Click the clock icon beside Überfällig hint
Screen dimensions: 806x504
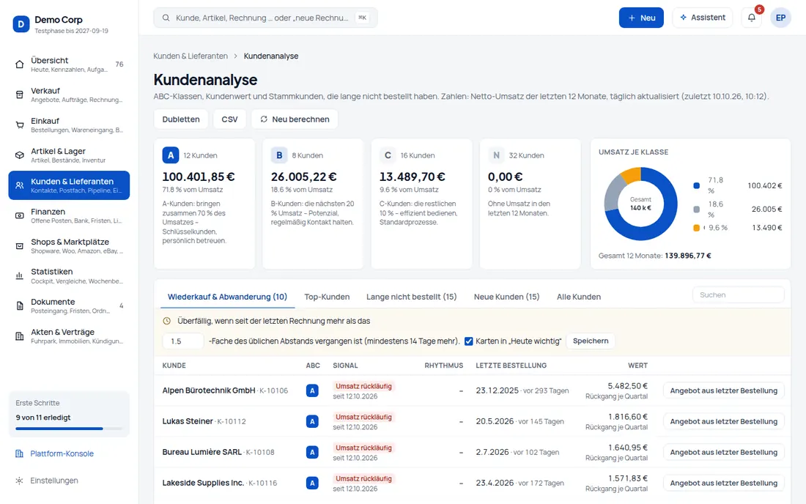[x=166, y=321]
